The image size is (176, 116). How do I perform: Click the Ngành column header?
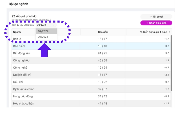click(x=17, y=32)
